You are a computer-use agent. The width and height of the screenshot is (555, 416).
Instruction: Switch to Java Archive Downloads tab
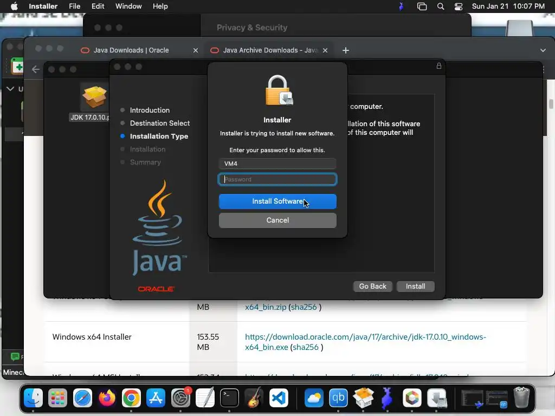coord(270,50)
